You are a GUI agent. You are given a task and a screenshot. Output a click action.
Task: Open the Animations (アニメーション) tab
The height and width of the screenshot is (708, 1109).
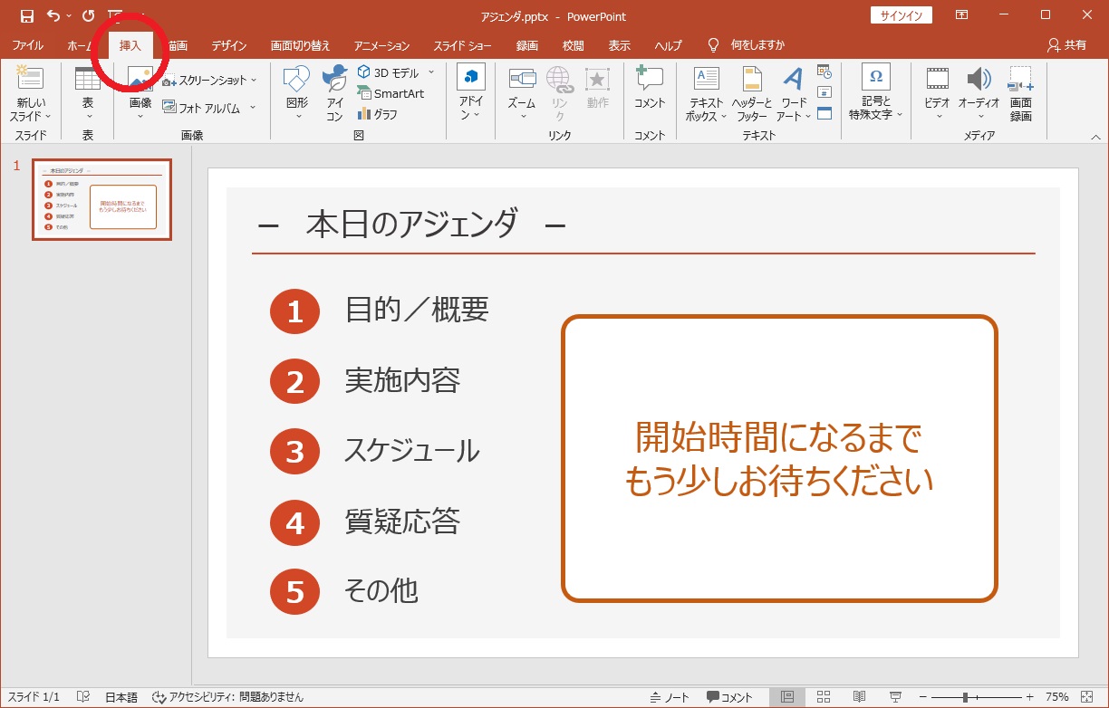(381, 45)
